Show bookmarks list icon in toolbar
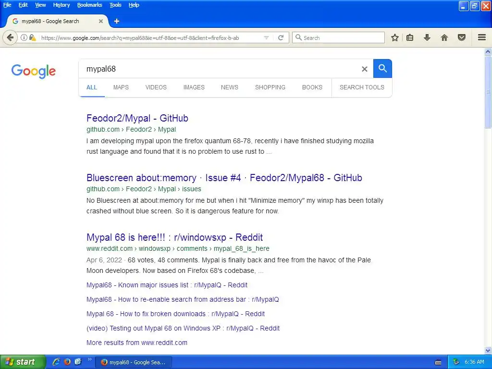The image size is (492, 369). pos(410,37)
